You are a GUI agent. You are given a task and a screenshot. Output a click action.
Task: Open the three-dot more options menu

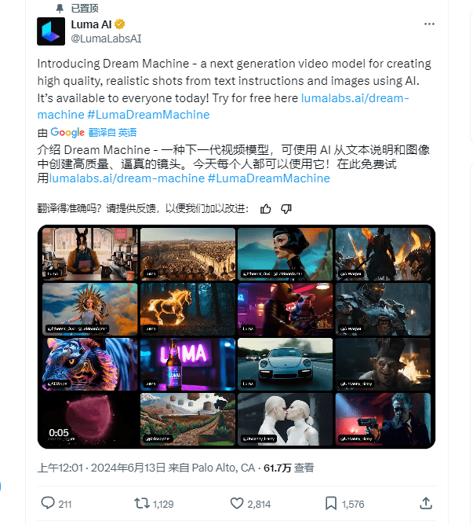pos(429,24)
